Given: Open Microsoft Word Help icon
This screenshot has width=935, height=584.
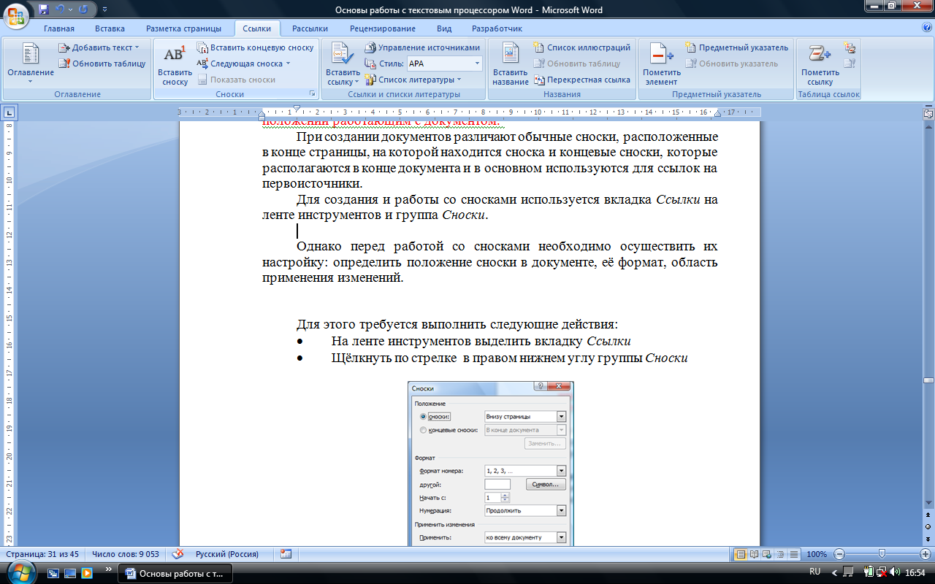Looking at the screenshot, I should click(927, 28).
